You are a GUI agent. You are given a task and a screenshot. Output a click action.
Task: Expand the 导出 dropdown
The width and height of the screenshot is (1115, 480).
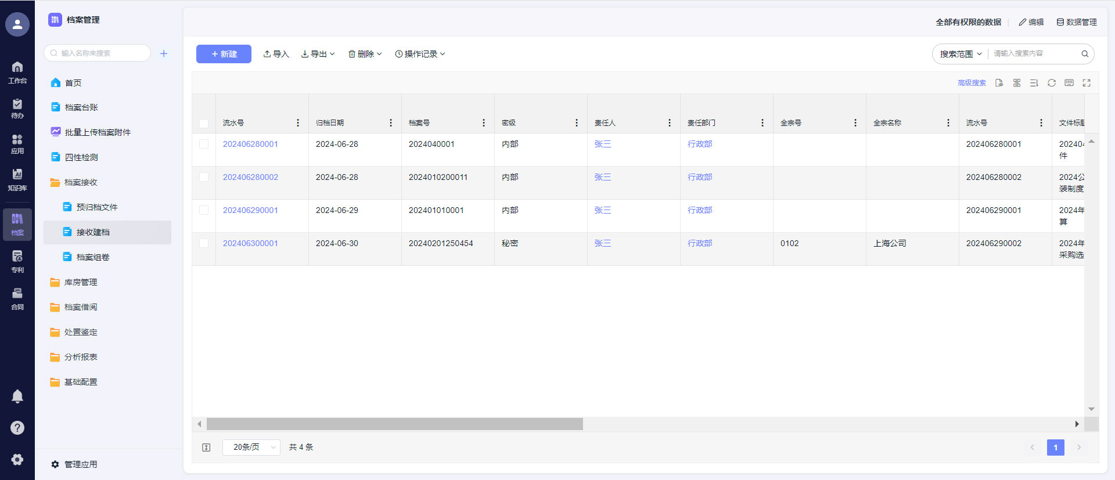(x=318, y=54)
